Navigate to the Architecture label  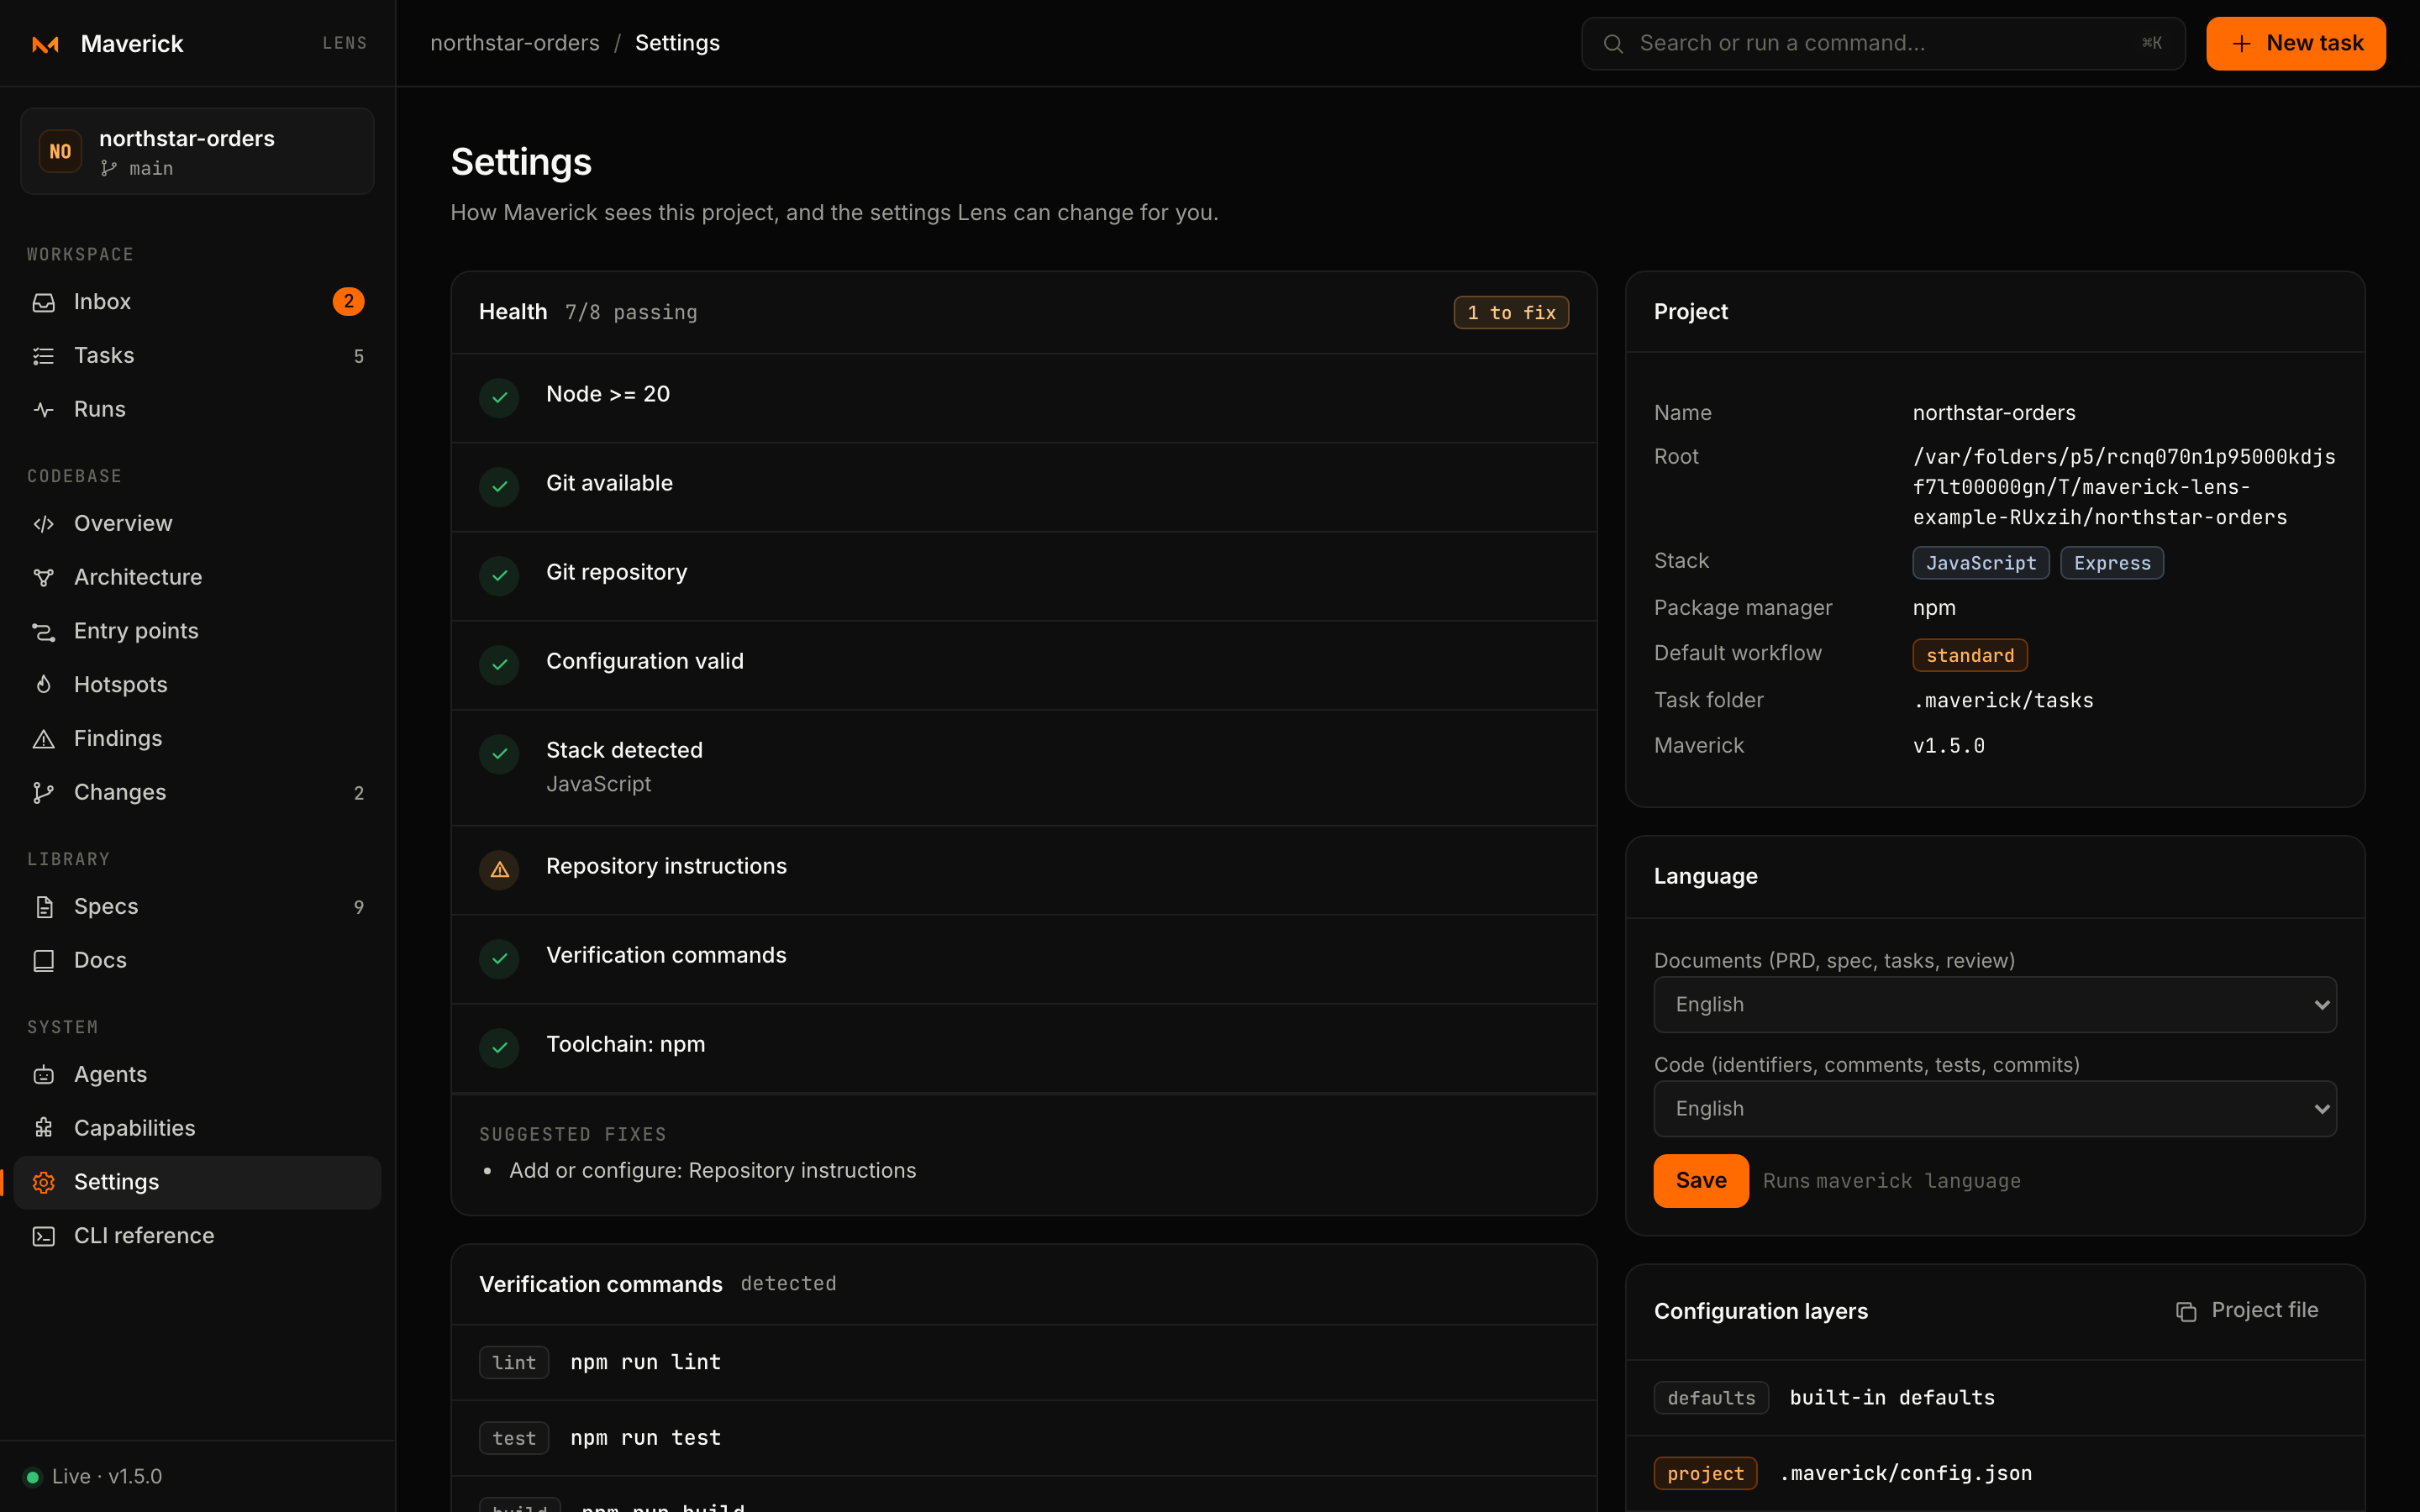click(x=138, y=577)
